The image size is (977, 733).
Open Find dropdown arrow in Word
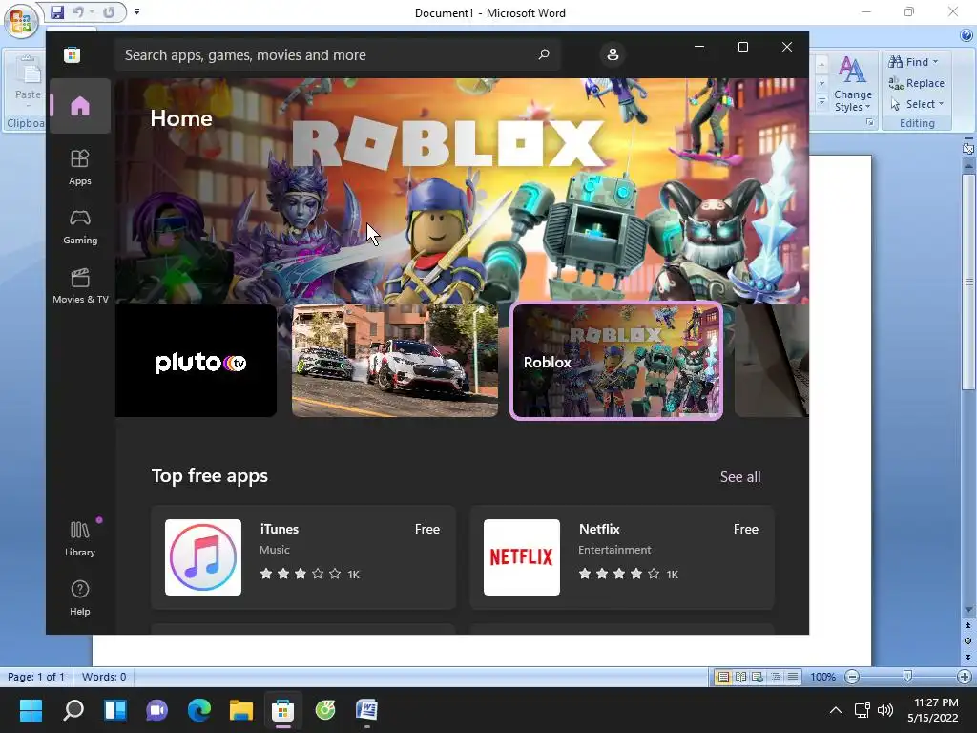(x=935, y=62)
